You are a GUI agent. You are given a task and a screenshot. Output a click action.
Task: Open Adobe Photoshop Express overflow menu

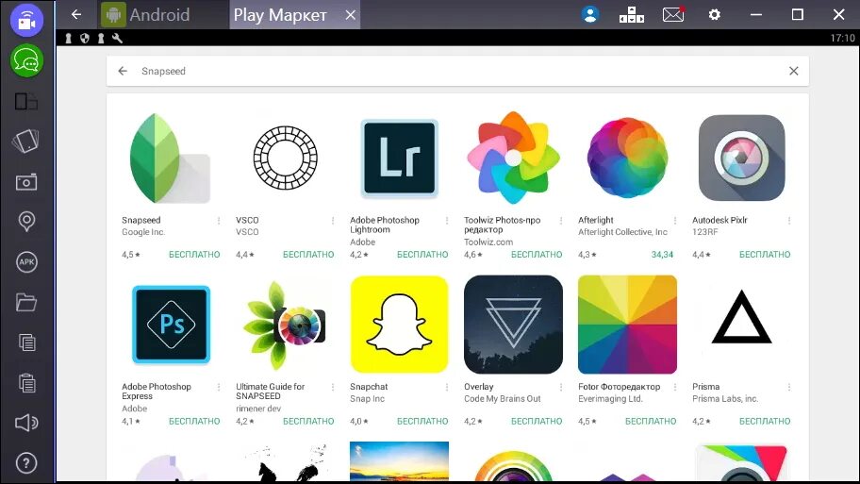point(219,388)
